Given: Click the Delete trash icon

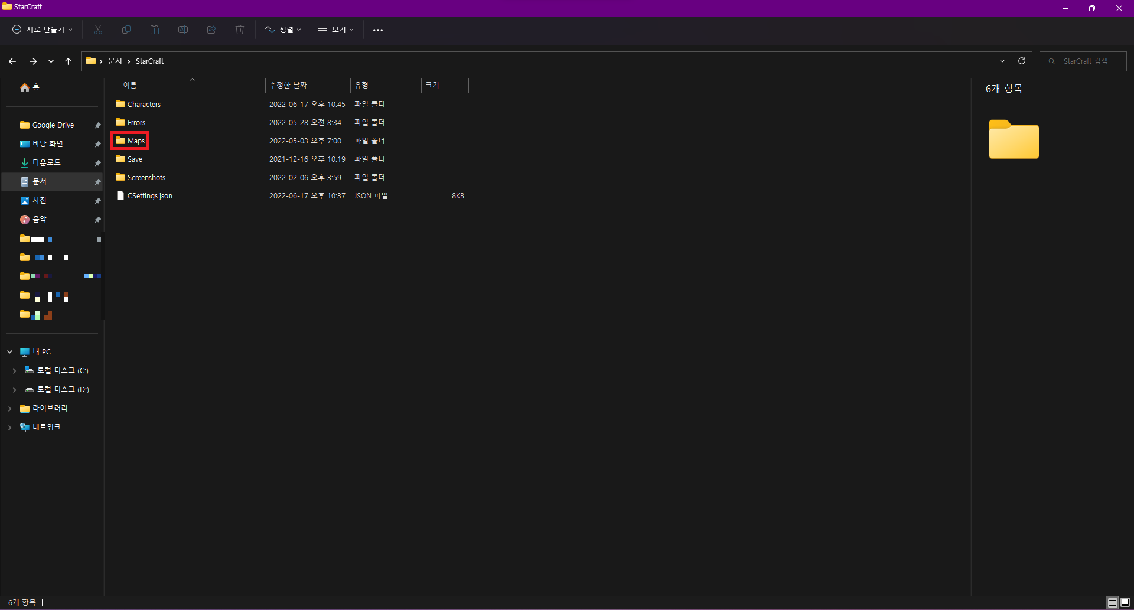Looking at the screenshot, I should click(x=240, y=30).
